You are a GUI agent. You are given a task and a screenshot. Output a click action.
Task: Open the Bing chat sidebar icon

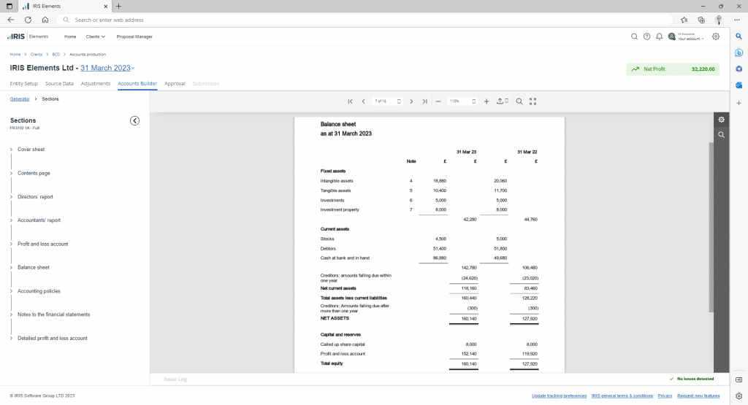[739, 53]
